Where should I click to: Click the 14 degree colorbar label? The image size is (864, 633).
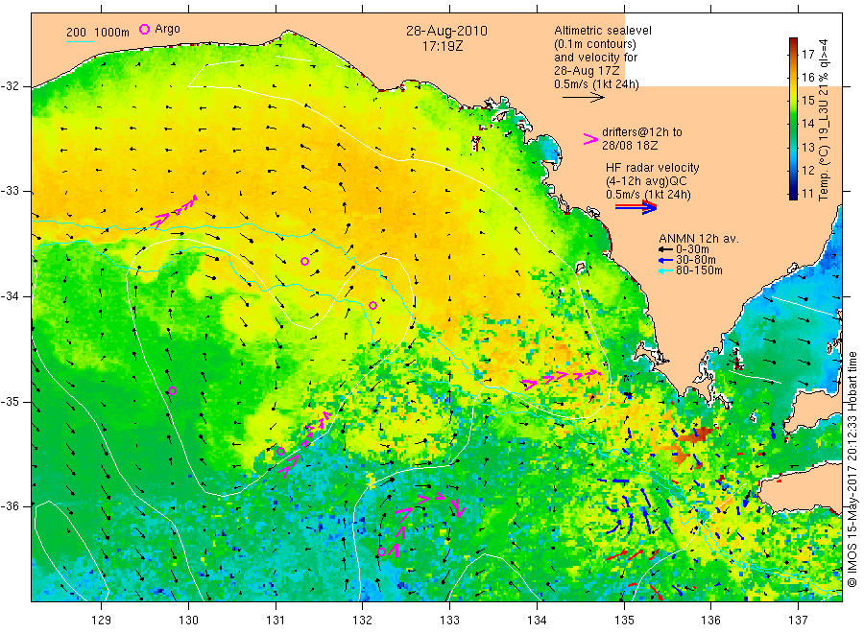click(807, 124)
